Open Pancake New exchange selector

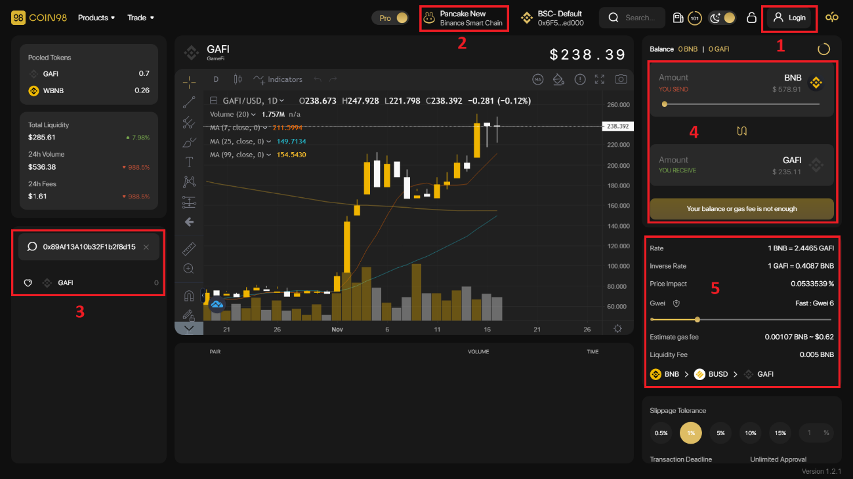coord(463,18)
